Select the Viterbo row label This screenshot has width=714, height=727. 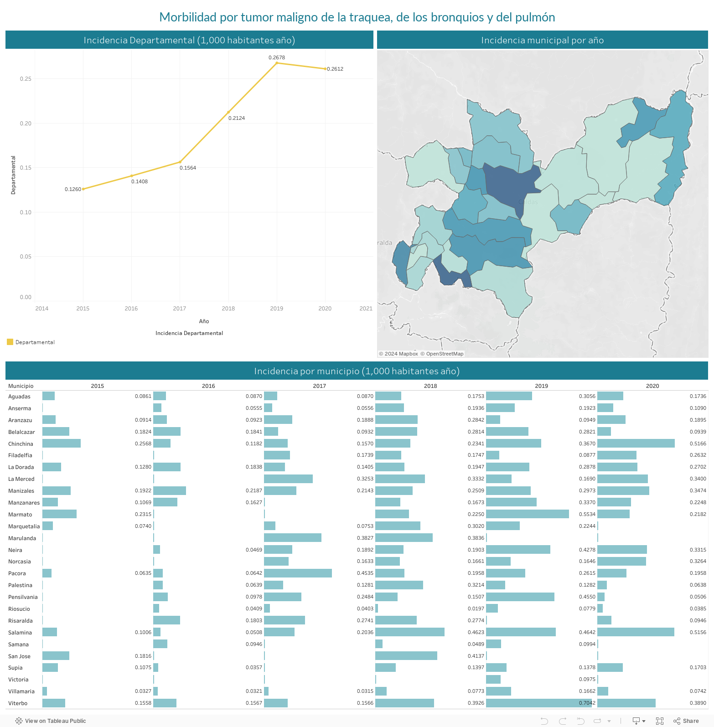[18, 703]
